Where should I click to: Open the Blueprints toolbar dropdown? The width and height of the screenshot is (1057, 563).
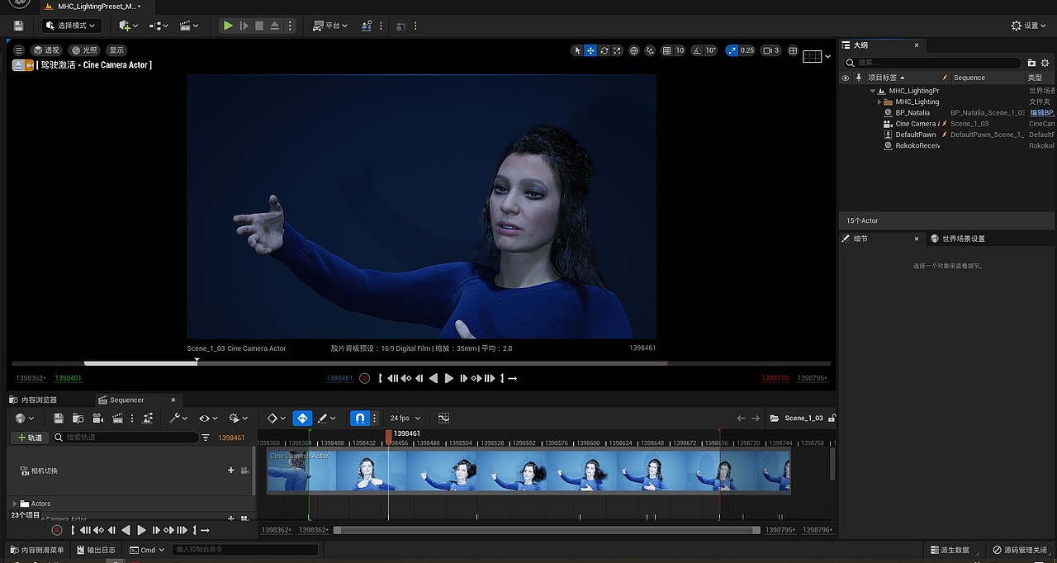click(x=159, y=26)
